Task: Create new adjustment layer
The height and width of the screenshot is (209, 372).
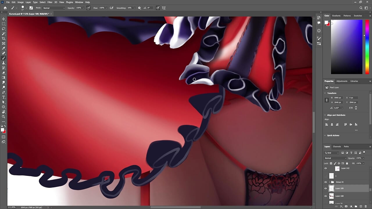Action: (x=351, y=206)
